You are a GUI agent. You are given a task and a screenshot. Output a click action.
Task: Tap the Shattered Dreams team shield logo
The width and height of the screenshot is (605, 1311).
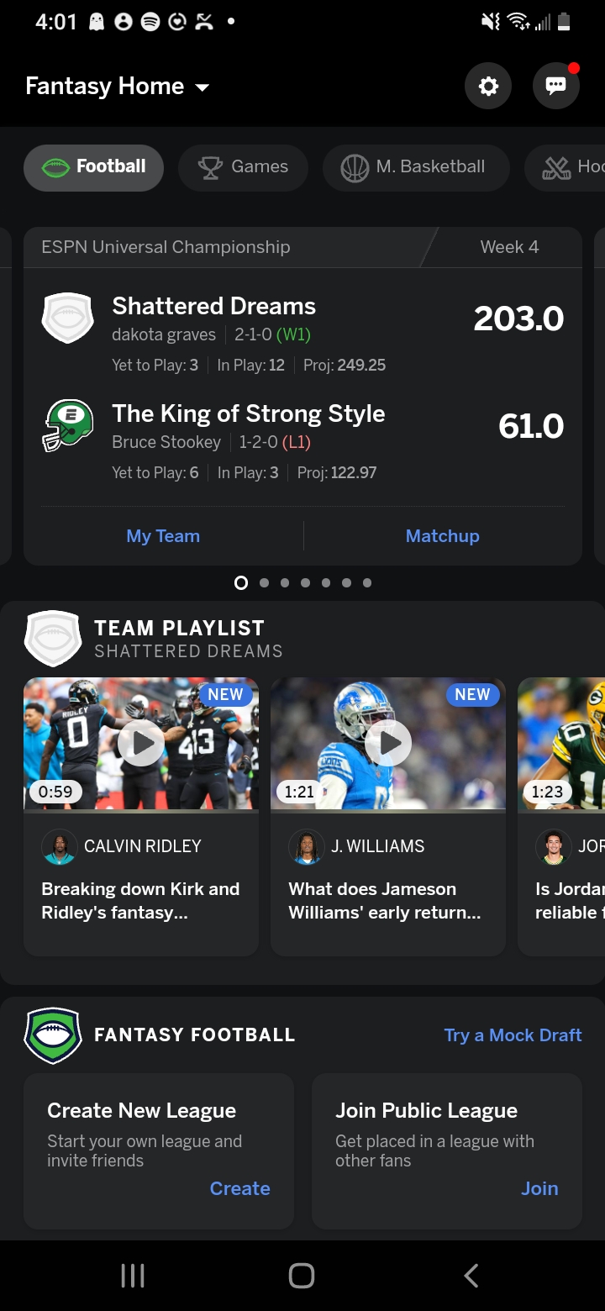click(x=67, y=318)
